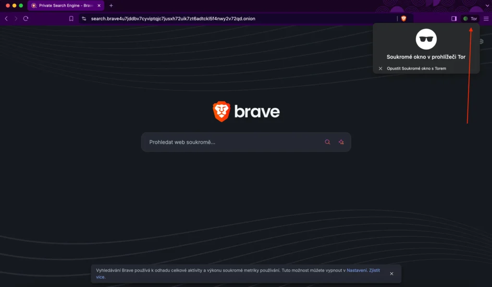Image resolution: width=492 pixels, height=287 pixels.
Task: Go forward with the forward arrow
Action: click(16, 19)
